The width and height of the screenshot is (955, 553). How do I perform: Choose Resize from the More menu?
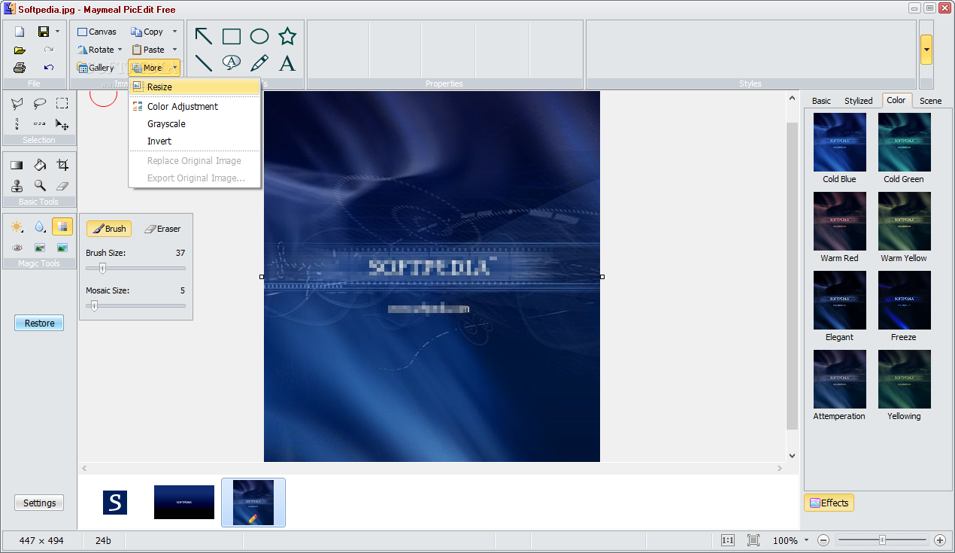pos(195,87)
